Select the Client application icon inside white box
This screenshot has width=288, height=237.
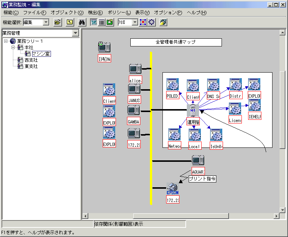(193, 85)
